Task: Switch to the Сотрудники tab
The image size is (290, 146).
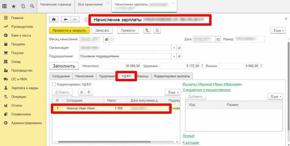Action: click(61, 76)
